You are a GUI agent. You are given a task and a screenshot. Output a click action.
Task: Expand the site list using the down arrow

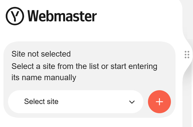tap(132, 102)
